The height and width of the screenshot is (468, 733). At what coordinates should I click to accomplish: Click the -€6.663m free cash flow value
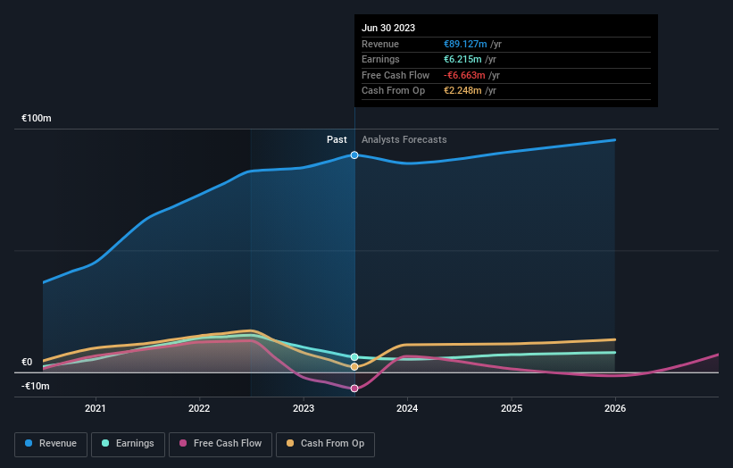(464, 75)
